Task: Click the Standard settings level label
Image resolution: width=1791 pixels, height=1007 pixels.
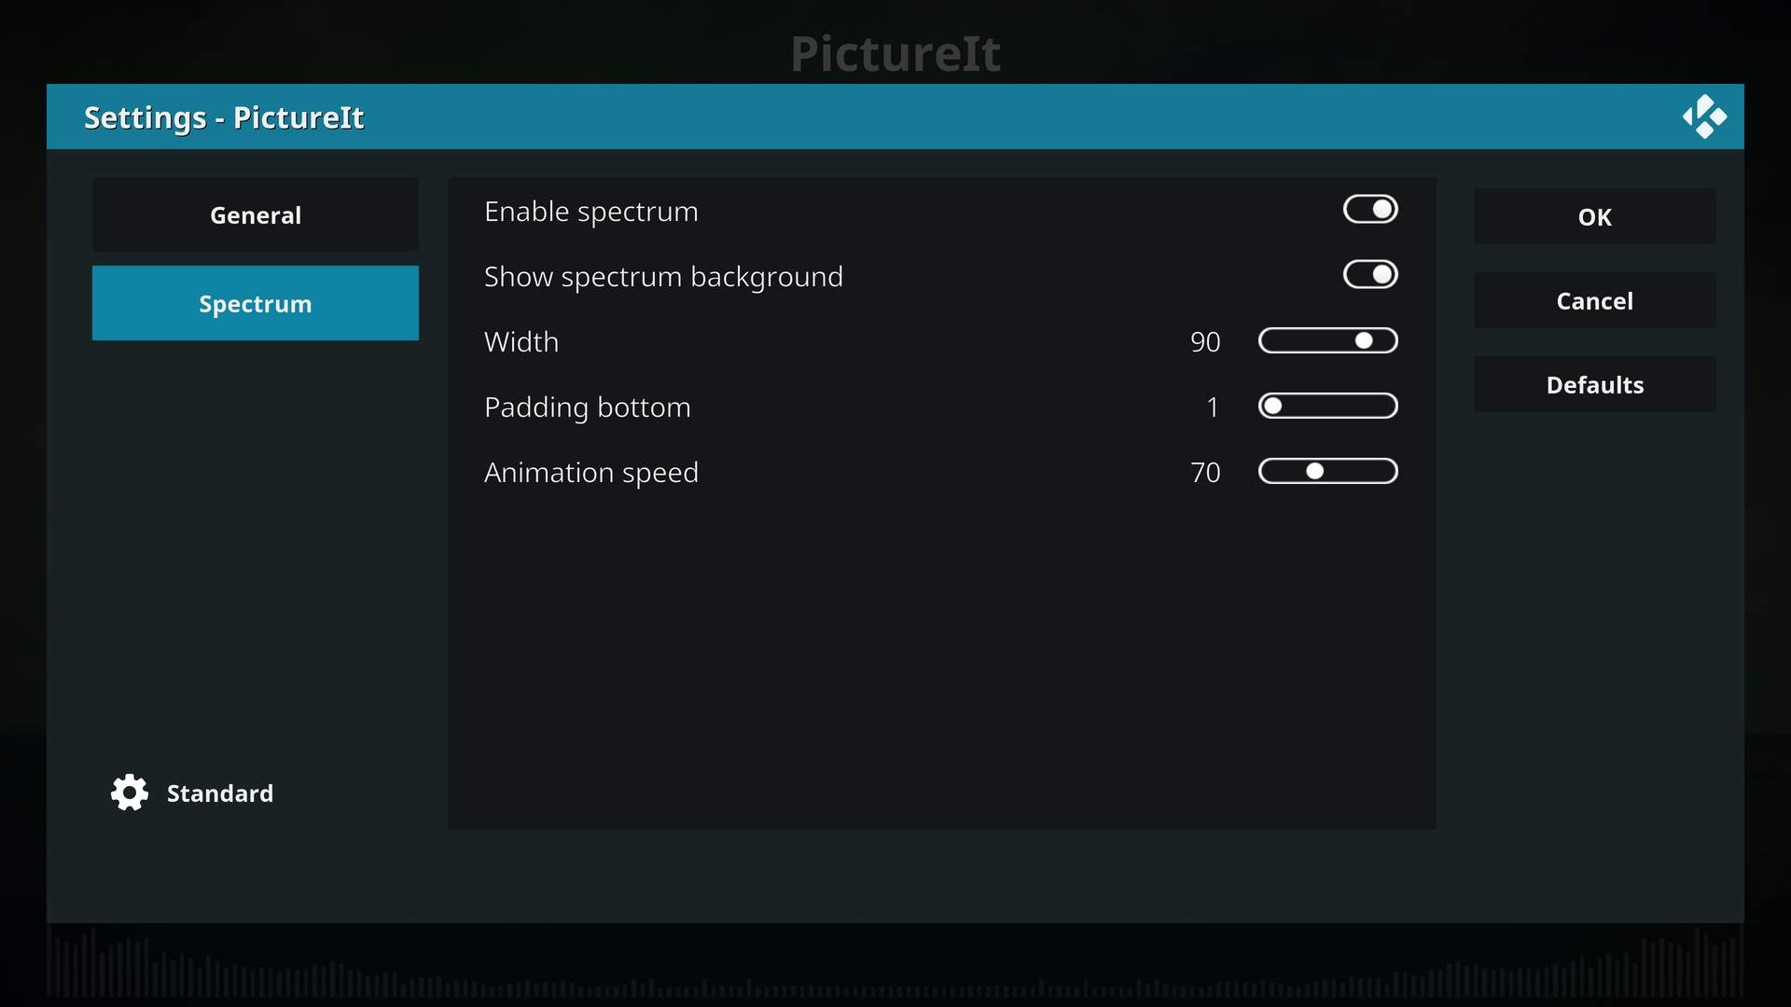Action: [x=219, y=793]
